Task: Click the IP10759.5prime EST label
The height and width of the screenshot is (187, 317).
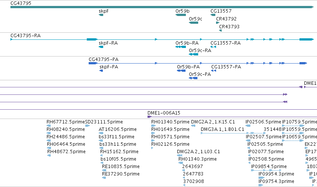Action: 299,122
